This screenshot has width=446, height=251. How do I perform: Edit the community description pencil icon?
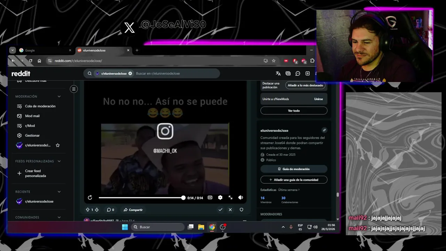click(324, 130)
